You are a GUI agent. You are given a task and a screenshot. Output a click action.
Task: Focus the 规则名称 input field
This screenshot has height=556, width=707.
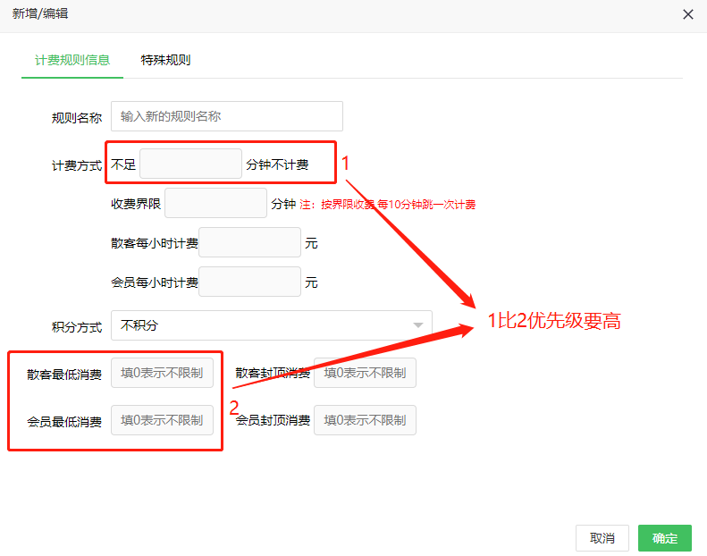[226, 116]
